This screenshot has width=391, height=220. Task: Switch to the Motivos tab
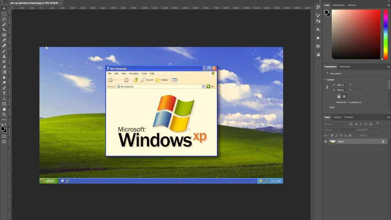[x=352, y=5]
